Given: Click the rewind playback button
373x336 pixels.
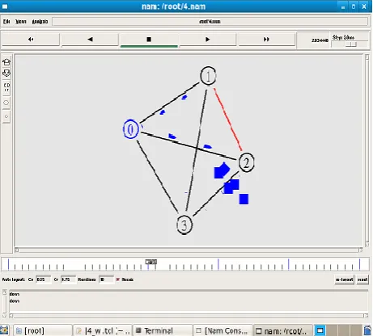Looking at the screenshot, I should point(31,40).
